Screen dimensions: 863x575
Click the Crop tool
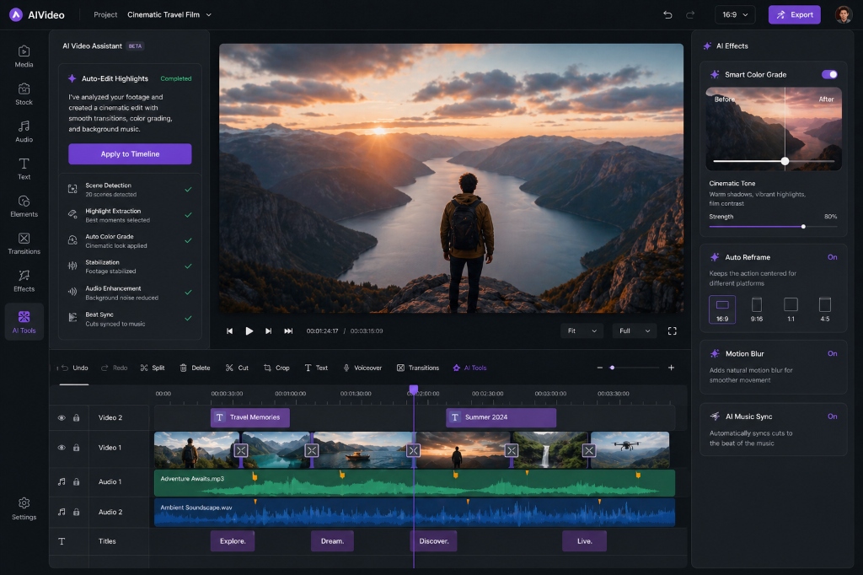[x=276, y=368]
